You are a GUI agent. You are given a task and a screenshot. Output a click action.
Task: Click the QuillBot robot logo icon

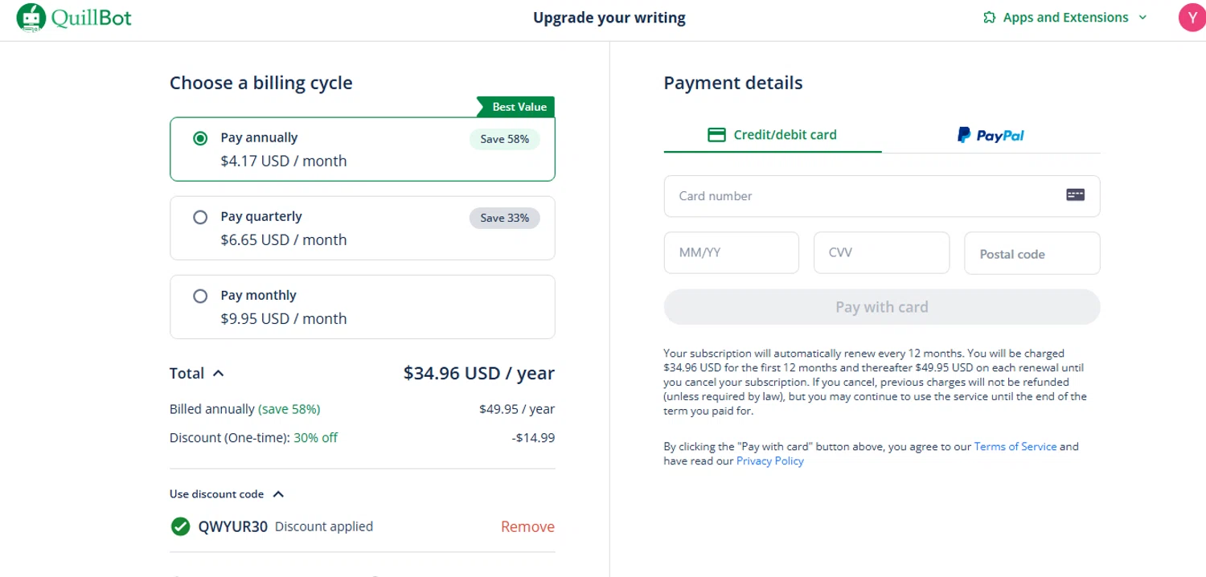[31, 18]
